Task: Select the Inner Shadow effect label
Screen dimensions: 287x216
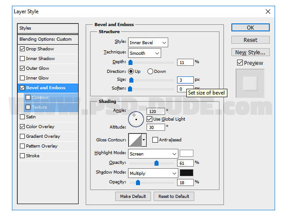Action: [40, 59]
